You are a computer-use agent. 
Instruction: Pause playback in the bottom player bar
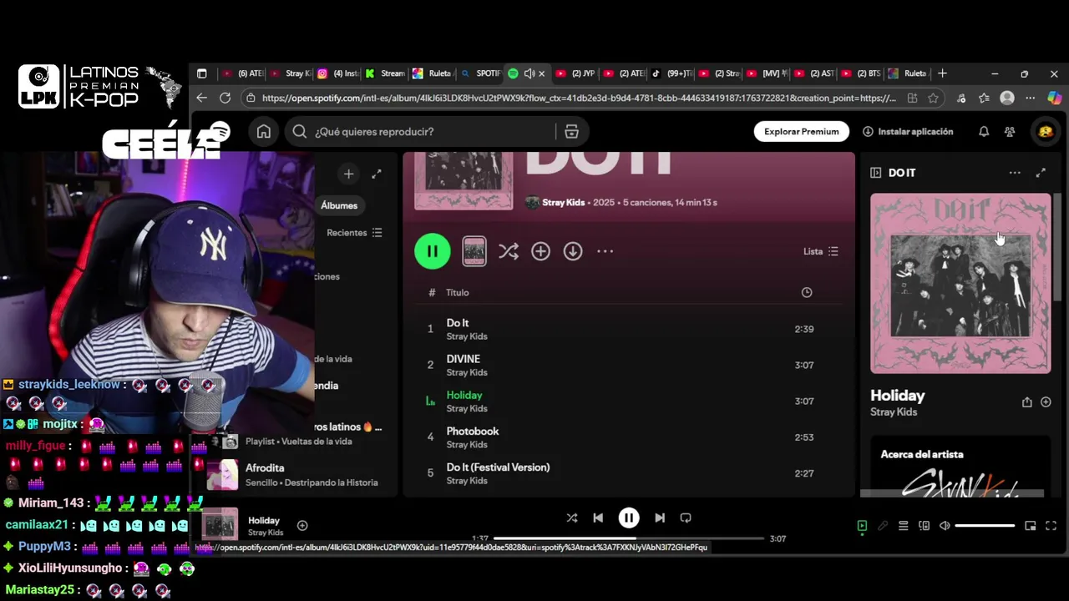[629, 518]
